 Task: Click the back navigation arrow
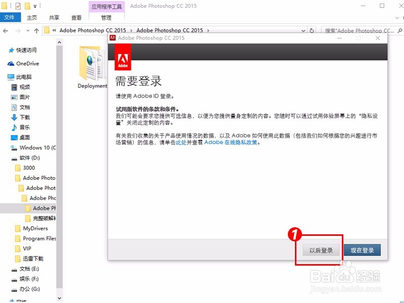coord(5,30)
